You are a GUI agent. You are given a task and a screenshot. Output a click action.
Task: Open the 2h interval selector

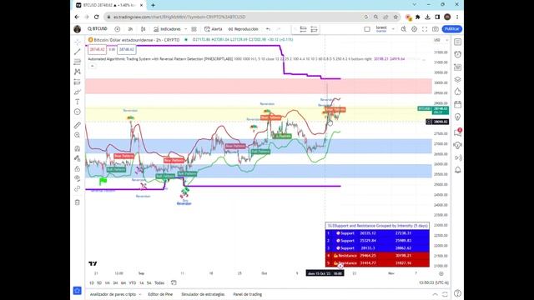[130, 29]
